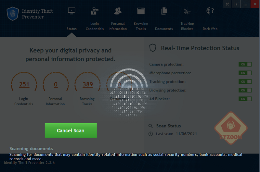
Task: Open the Browsing Tracks window icon
Action: coord(141,11)
